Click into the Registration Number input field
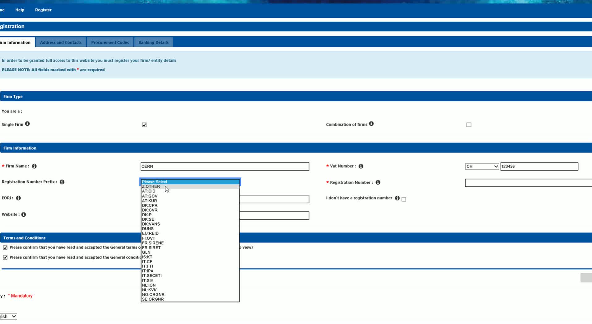Screen dimensions: 592x324 pos(528,183)
